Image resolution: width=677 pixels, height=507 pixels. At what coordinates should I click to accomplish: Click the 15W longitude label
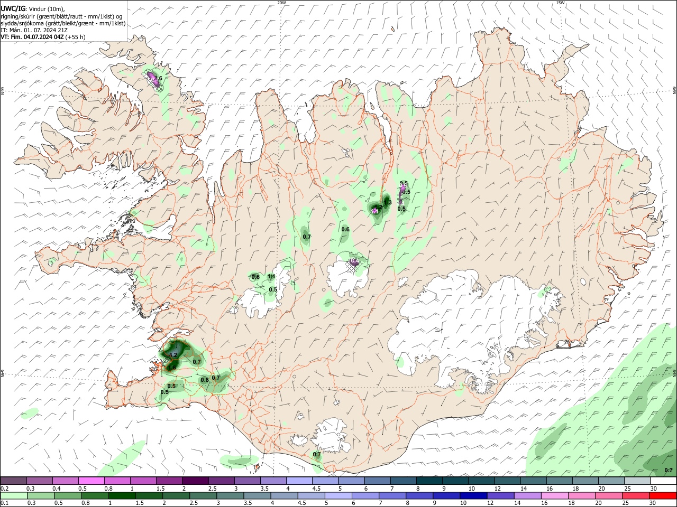561,3
